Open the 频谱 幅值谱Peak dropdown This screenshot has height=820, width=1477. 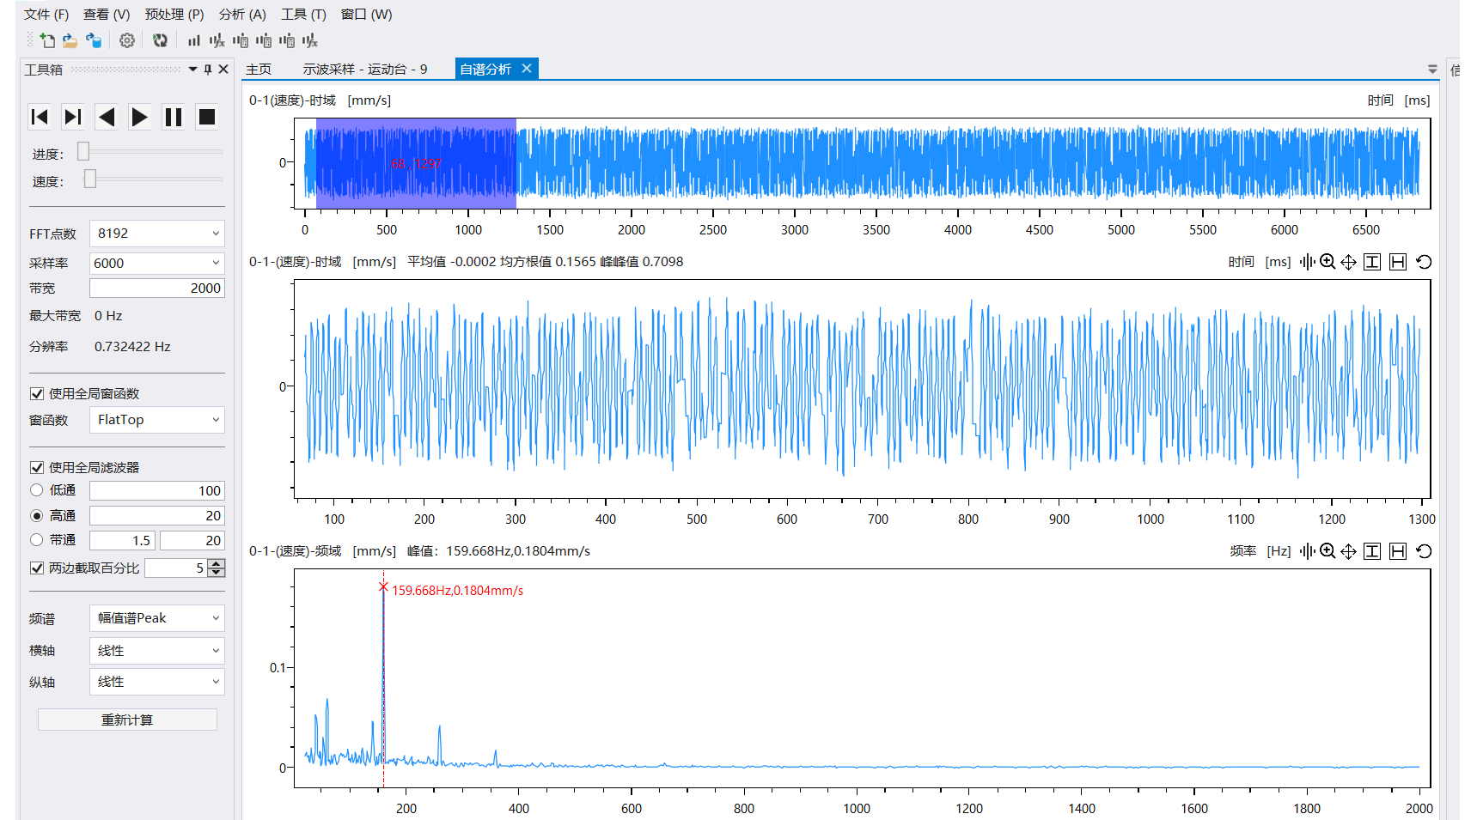(x=156, y=618)
